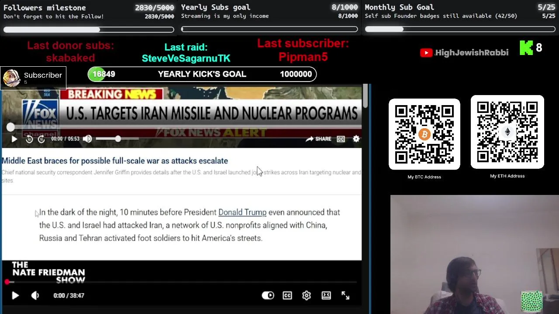Screen dimensions: 559x314
Task: Rewind the Fox News video 10 seconds
Action: [x=29, y=139]
